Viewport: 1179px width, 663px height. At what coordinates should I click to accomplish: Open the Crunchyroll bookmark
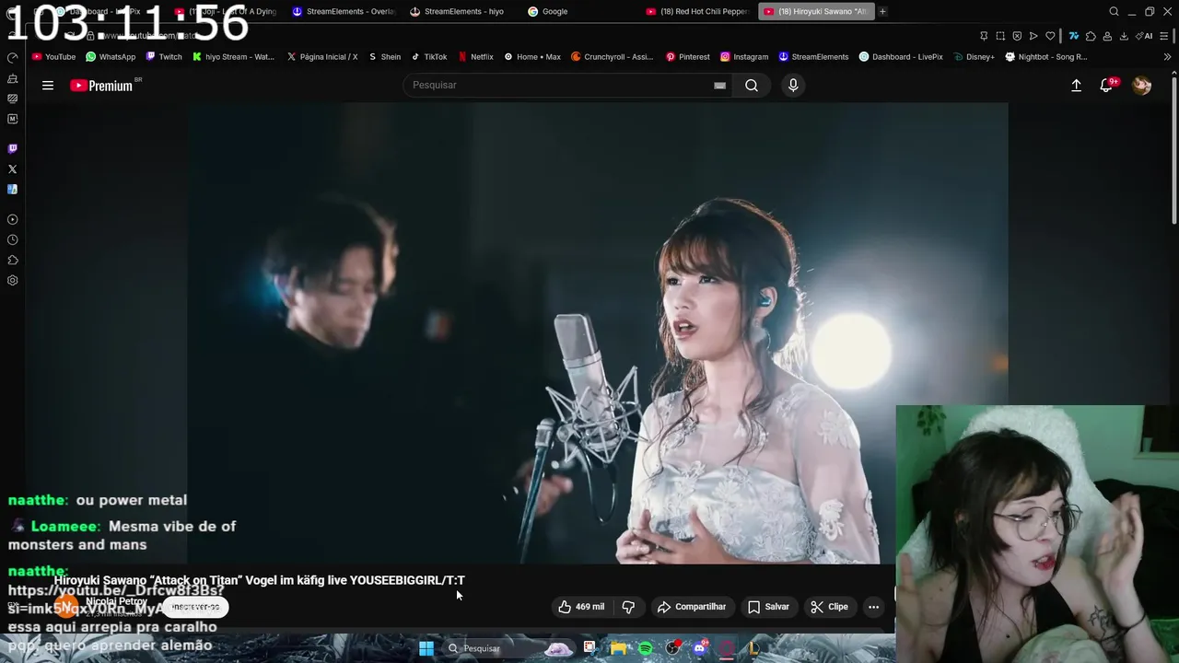click(613, 57)
